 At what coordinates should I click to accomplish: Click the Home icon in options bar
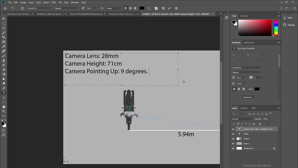pyautogui.click(x=5, y=8)
